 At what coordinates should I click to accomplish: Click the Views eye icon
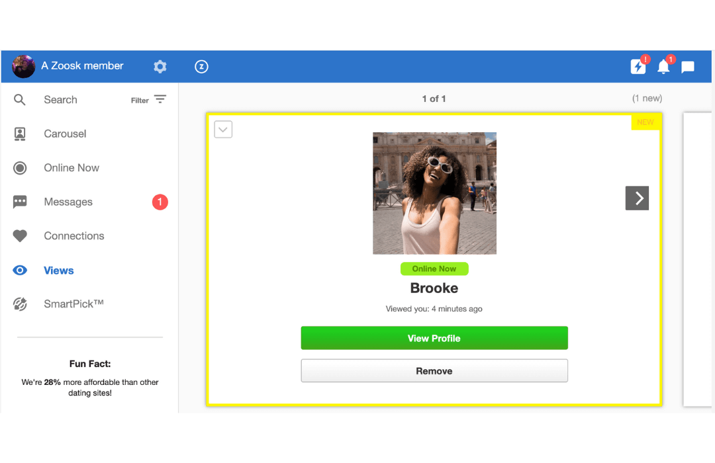point(20,271)
